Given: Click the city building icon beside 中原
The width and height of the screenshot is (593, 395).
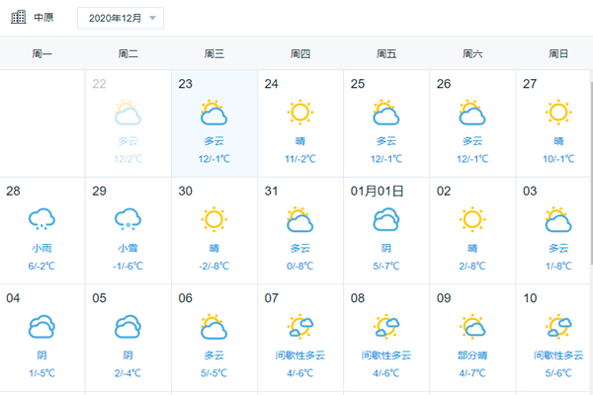Looking at the screenshot, I should (18, 18).
